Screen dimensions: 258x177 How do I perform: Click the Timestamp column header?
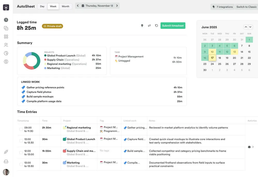[23, 121]
